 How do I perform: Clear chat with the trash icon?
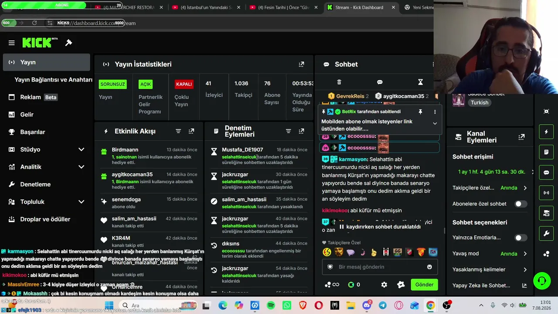pos(339,82)
